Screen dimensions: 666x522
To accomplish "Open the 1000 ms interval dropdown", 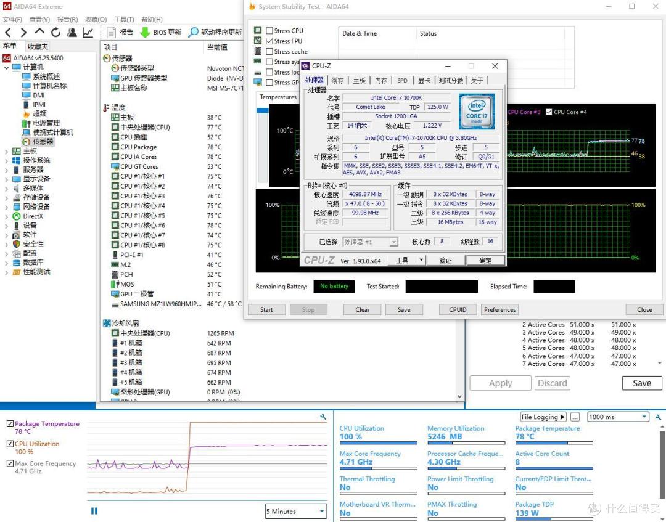I will 619,417.
